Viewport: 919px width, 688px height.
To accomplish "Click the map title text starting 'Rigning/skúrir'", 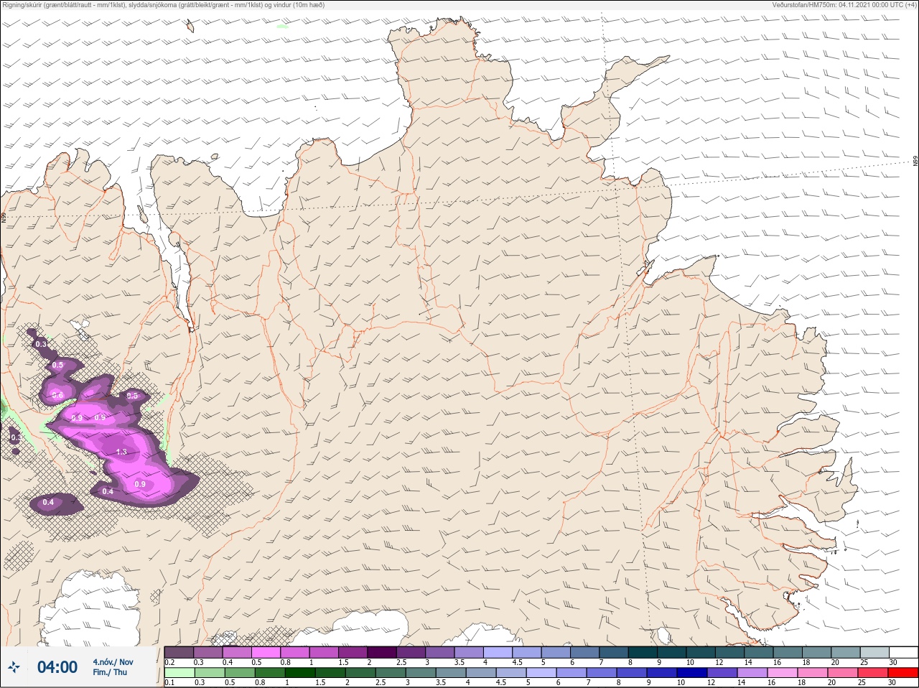I will tap(164, 5).
